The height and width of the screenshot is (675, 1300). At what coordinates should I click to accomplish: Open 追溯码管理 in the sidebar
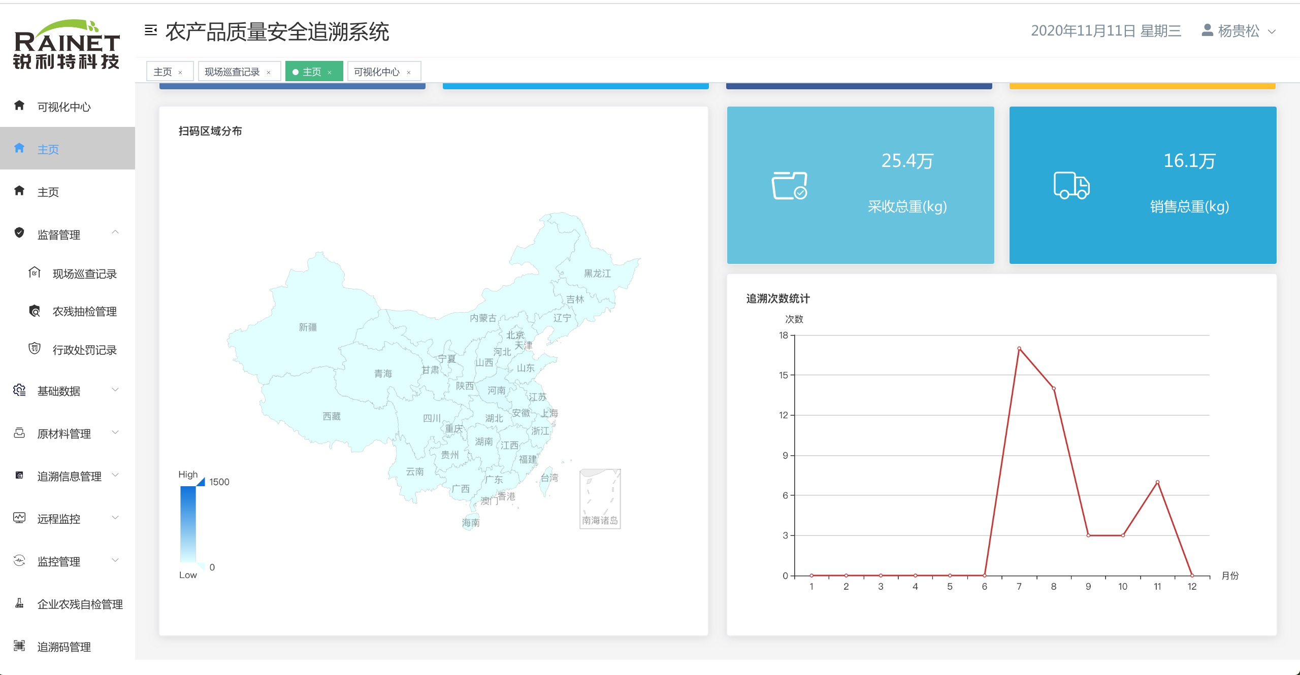[68, 647]
